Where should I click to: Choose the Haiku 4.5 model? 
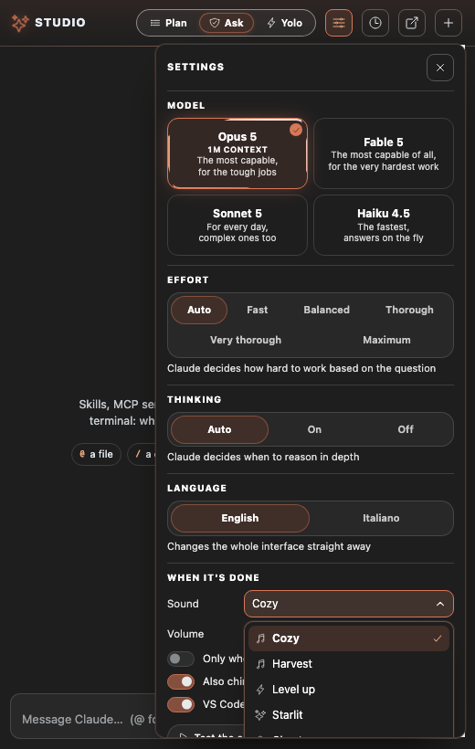(384, 225)
